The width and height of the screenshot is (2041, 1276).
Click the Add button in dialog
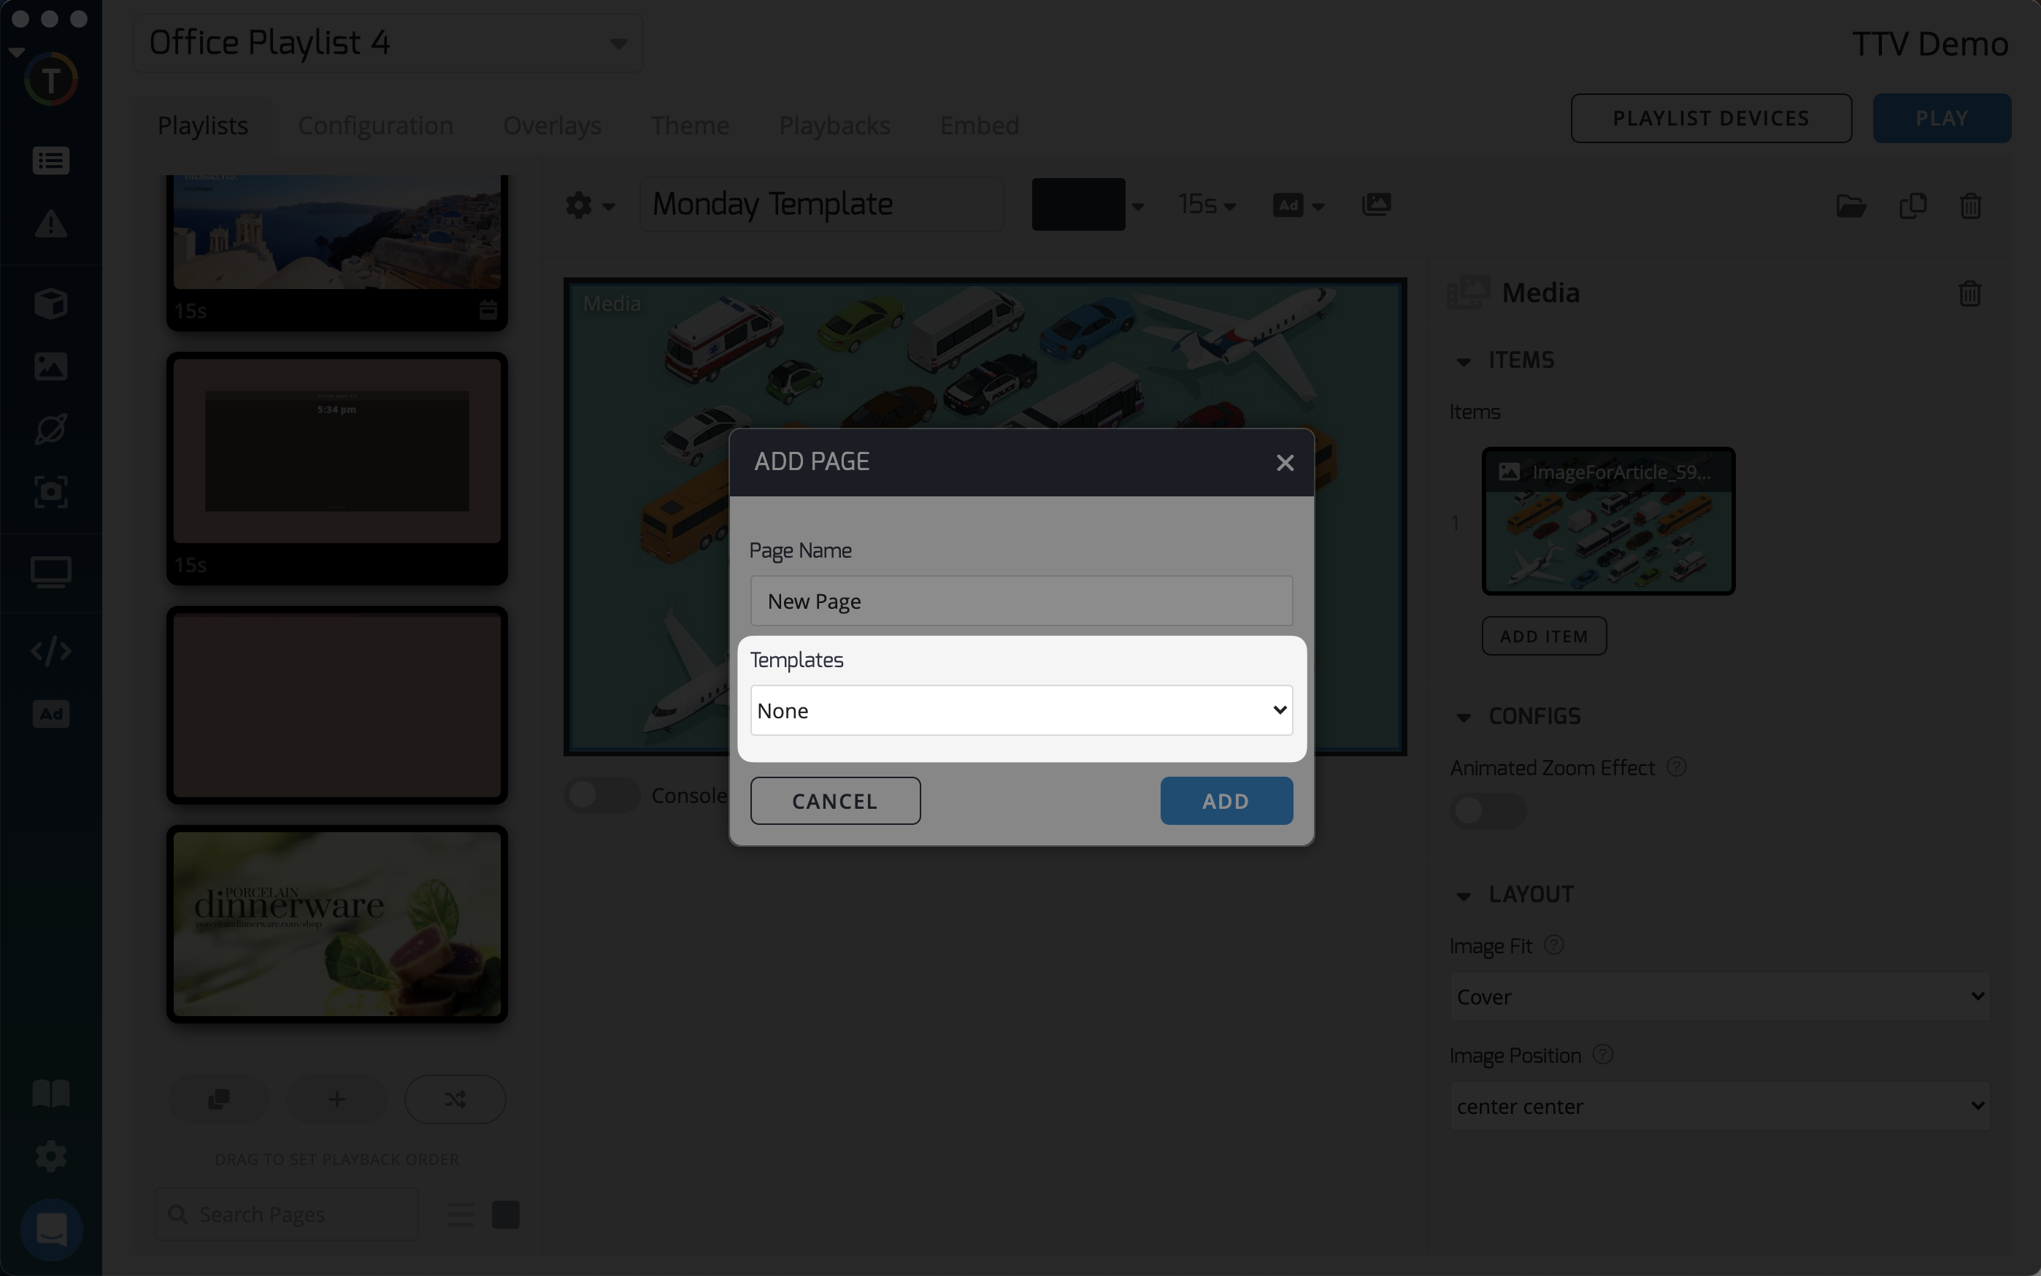pyautogui.click(x=1225, y=801)
